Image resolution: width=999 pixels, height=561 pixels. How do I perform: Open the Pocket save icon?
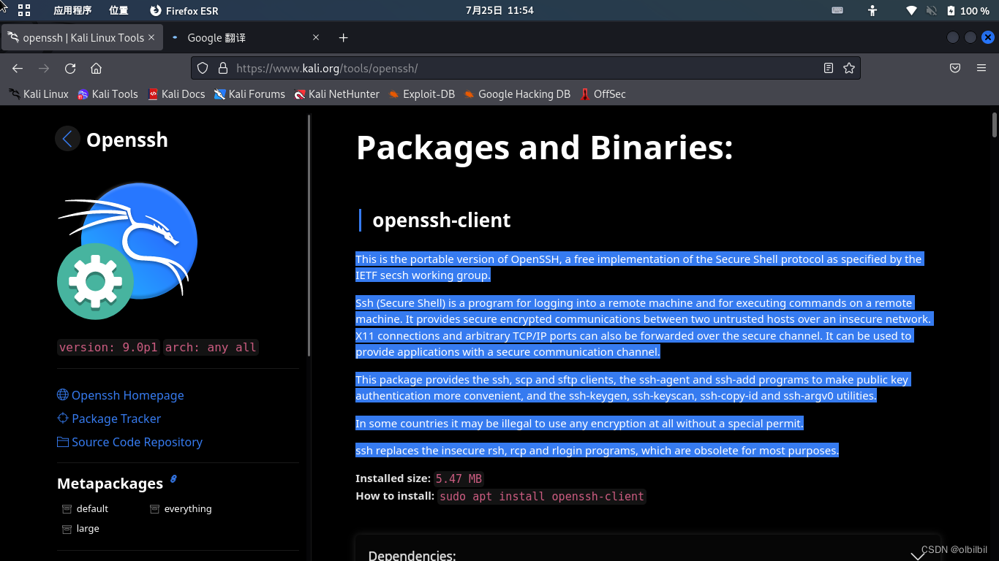click(x=955, y=68)
